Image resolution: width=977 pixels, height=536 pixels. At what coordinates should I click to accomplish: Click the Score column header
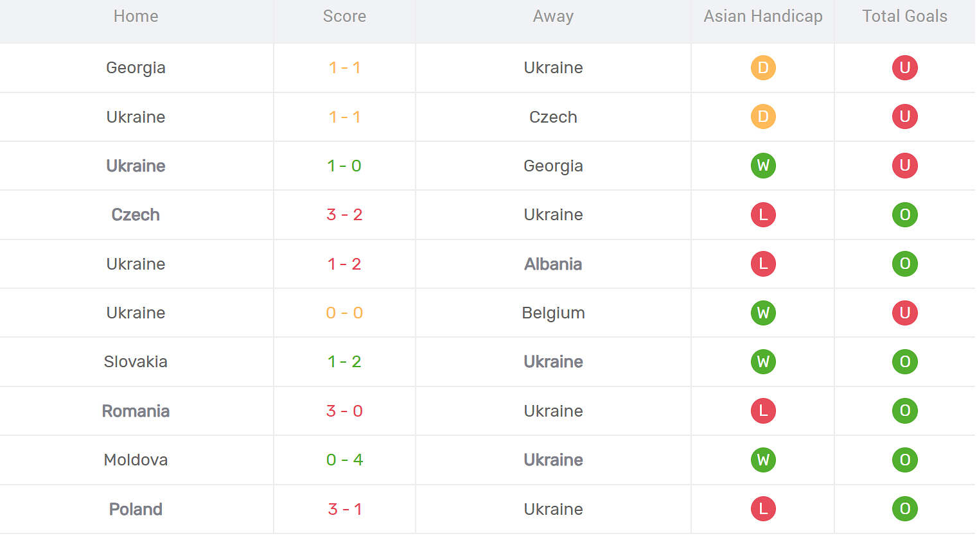pos(344,17)
